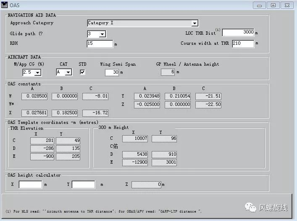Image resolution: width=297 pixels, height=221 pixels.
Task: Expand the Glide path angle dropdown
Action: (102, 34)
